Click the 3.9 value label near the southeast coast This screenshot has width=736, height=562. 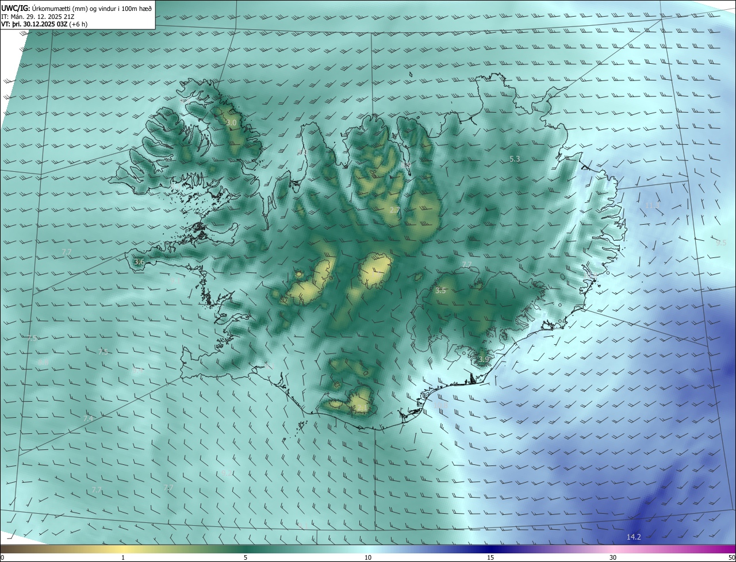tap(484, 360)
